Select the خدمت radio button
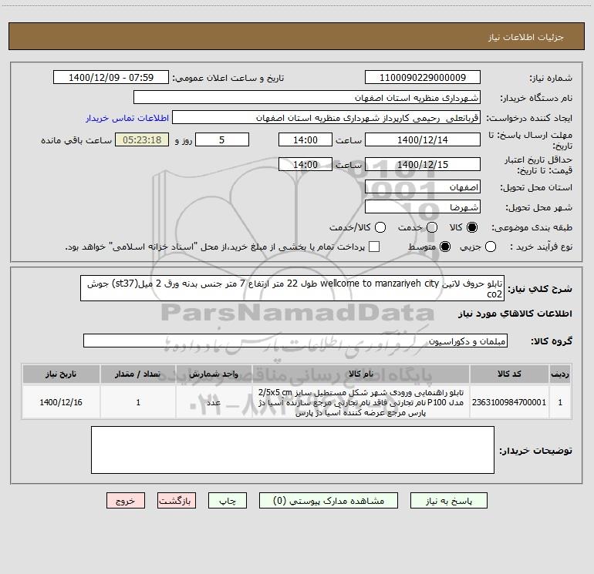The image size is (594, 574). point(432,227)
